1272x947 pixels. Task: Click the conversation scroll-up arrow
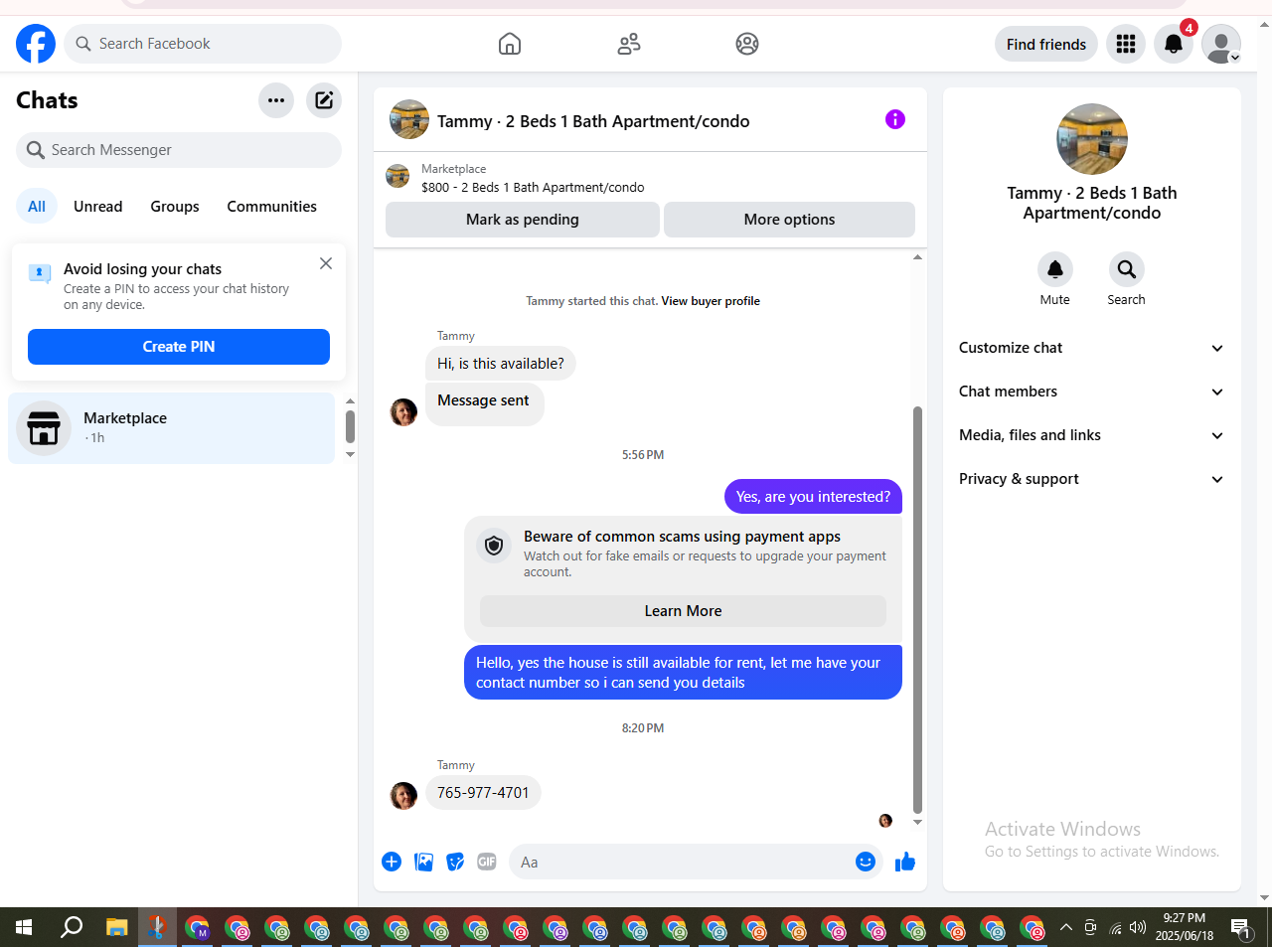click(x=917, y=257)
